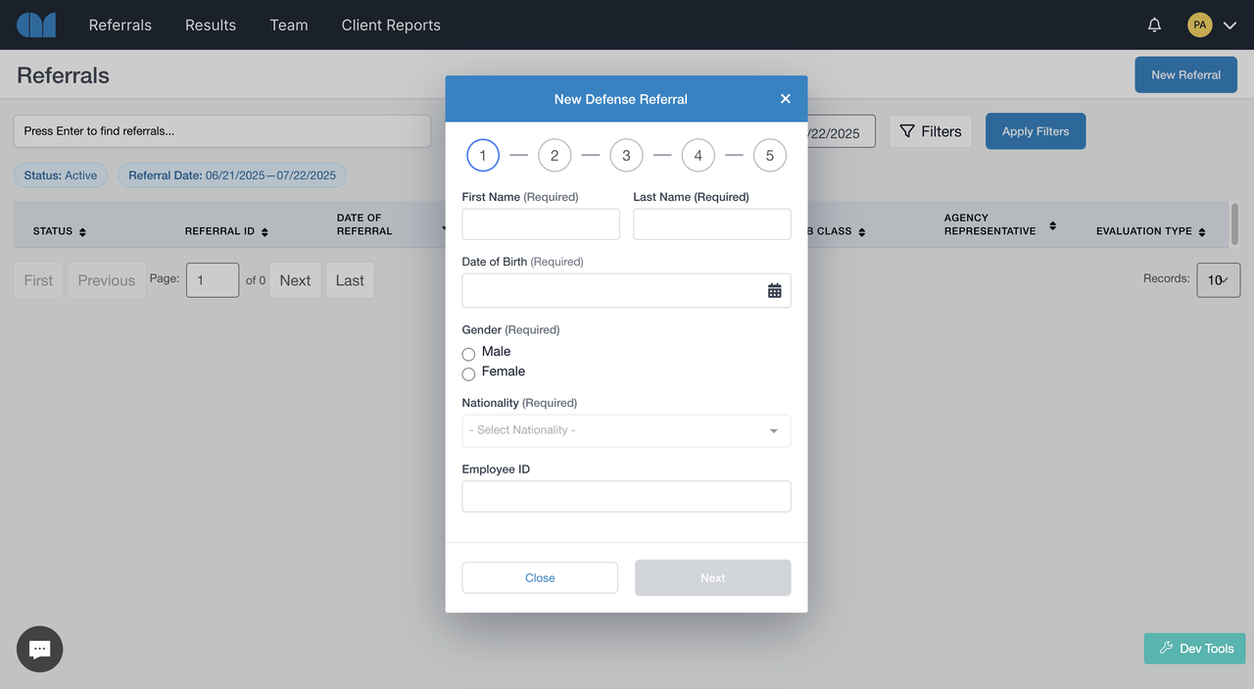The width and height of the screenshot is (1254, 689).
Task: Open the Filters funnel button
Action: click(x=930, y=131)
